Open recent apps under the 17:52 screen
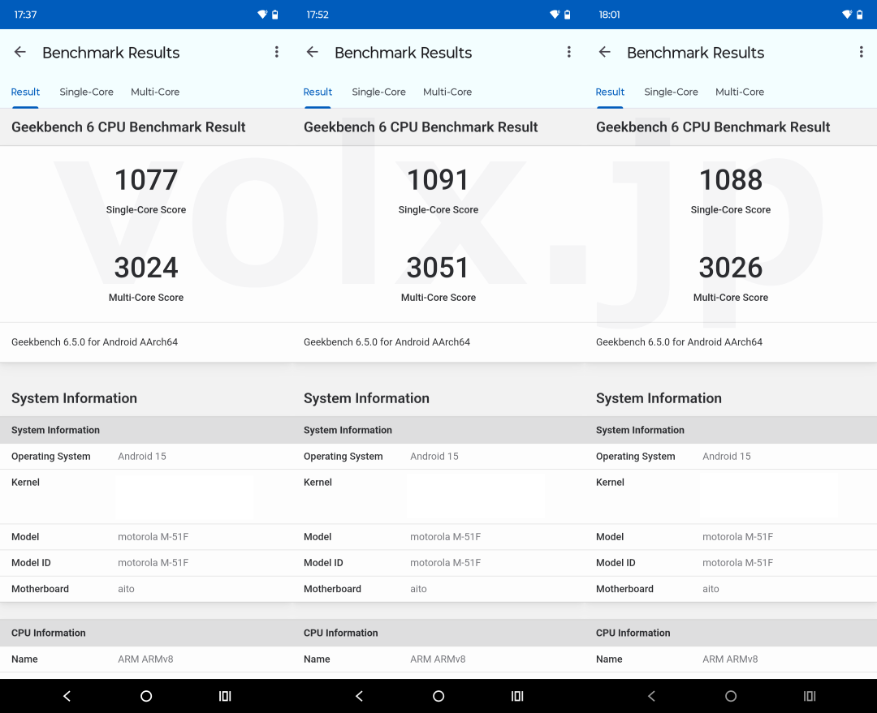The image size is (877, 713). tap(517, 696)
